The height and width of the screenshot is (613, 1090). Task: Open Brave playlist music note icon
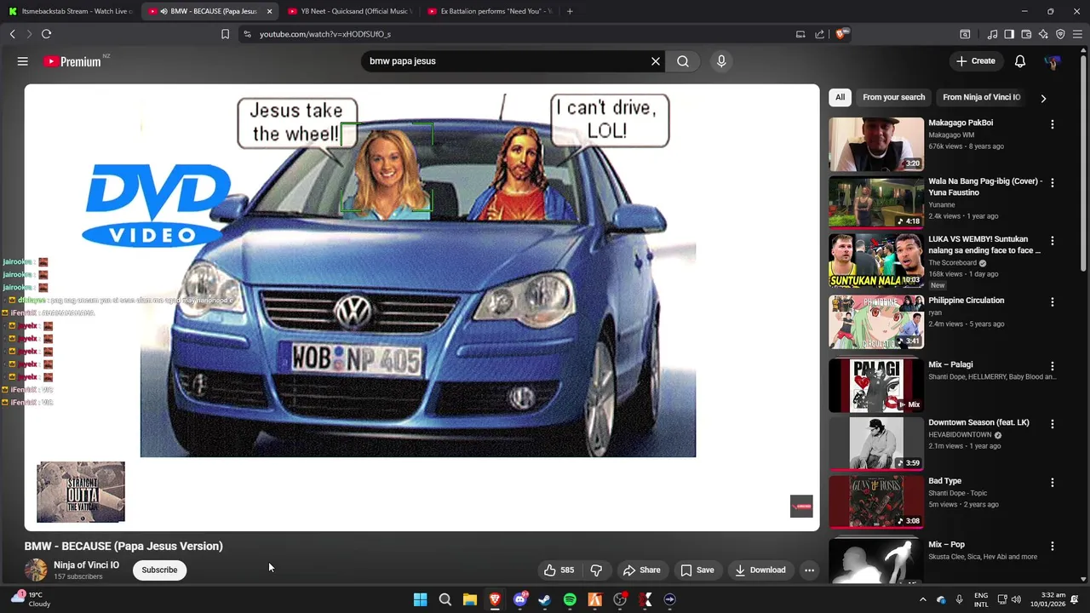pyautogui.click(x=992, y=34)
